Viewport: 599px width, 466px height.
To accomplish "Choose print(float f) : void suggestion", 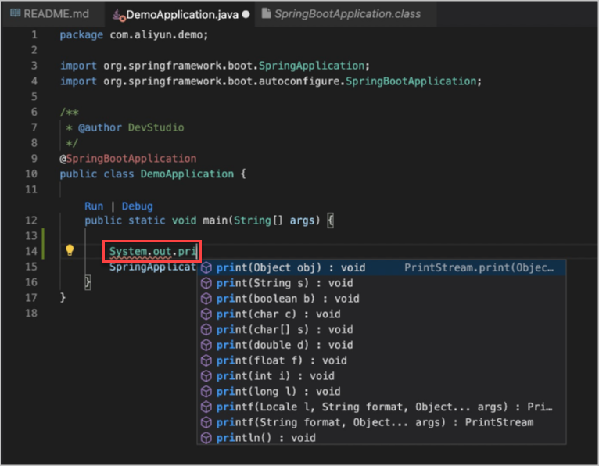I will point(381,360).
